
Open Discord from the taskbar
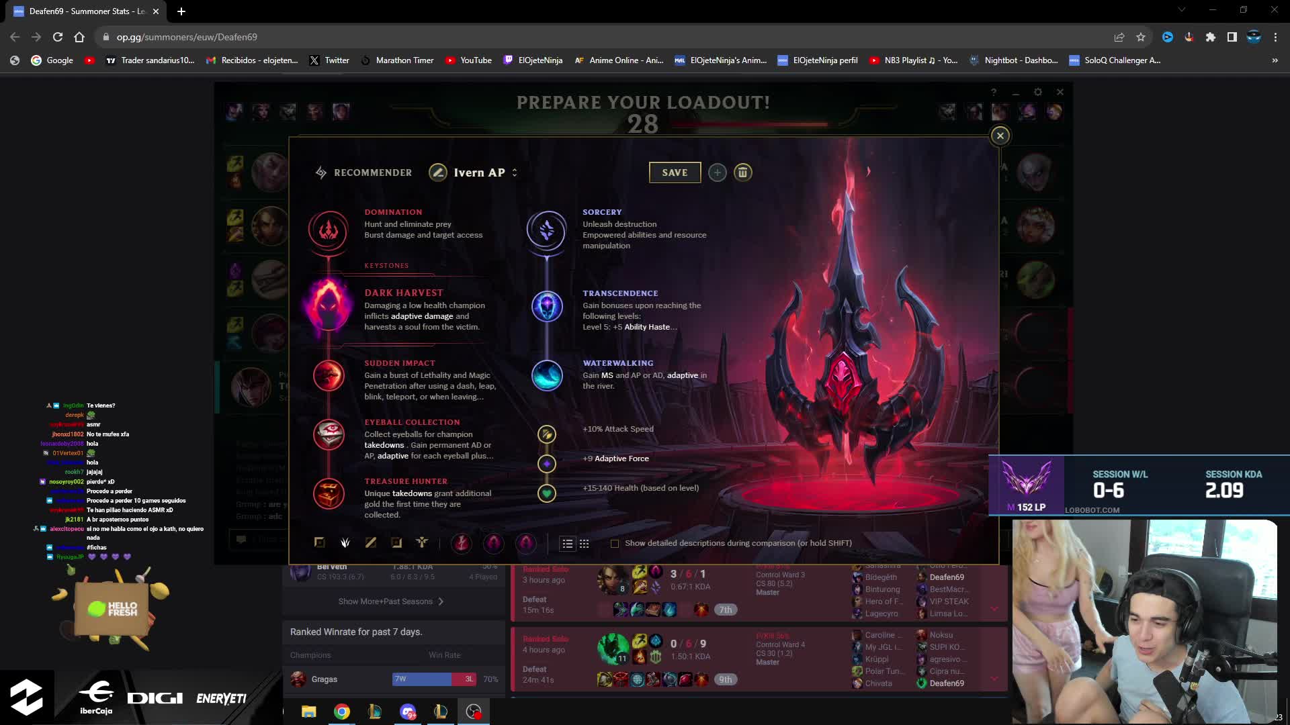click(x=408, y=712)
